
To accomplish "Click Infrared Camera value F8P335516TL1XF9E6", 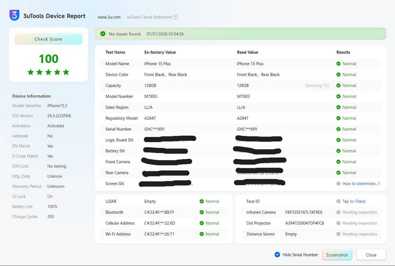I will click(304, 212).
